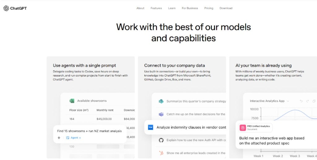The height and width of the screenshot is (160, 317).
Task: Click the undo arrow in analytics panel
Action: coord(301,101)
